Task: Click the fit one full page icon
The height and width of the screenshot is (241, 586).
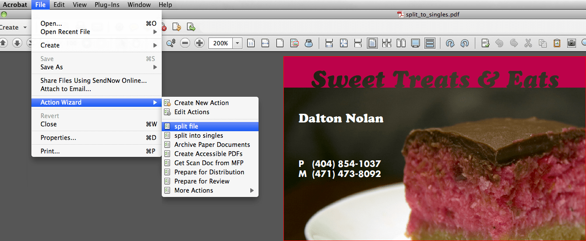Action: pos(344,43)
